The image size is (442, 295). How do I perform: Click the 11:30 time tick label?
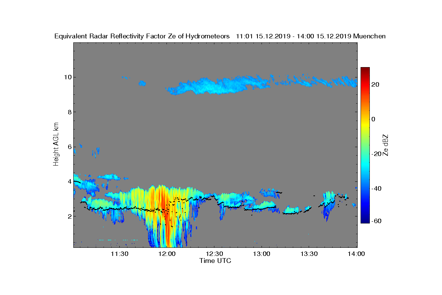(119, 254)
